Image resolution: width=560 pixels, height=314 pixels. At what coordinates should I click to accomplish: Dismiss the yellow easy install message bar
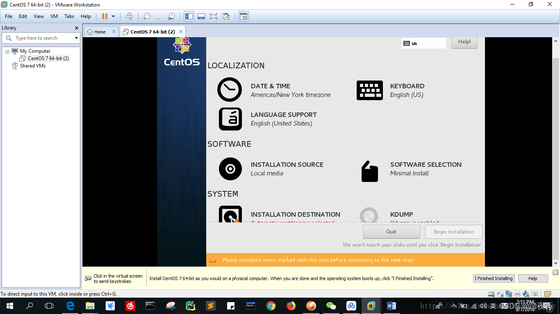555,272
